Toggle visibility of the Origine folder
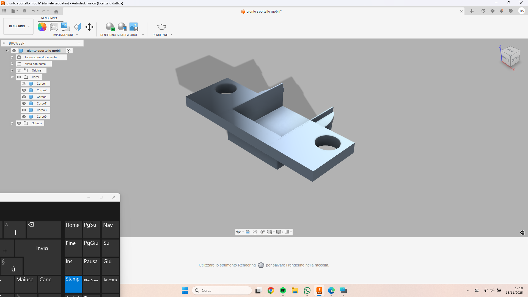 (x=19, y=70)
